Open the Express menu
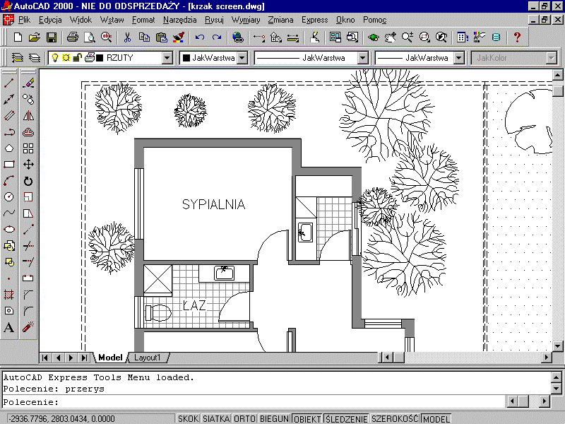565x424 pixels. (314, 20)
